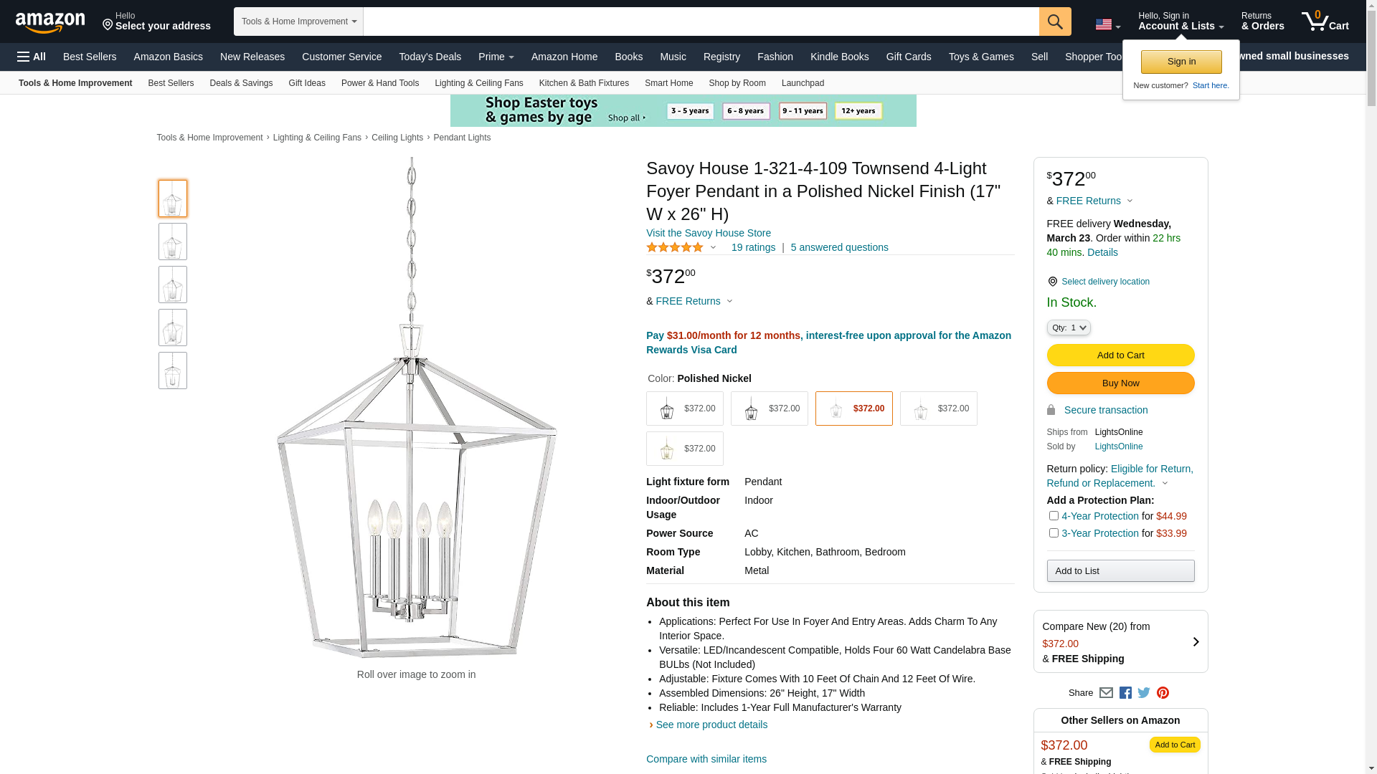
Task: Check the 4-Year Protection plan box
Action: 1054,516
